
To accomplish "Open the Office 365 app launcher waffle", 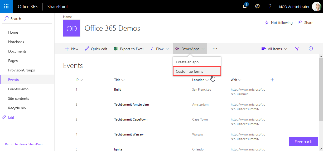I will pos(7,7).
